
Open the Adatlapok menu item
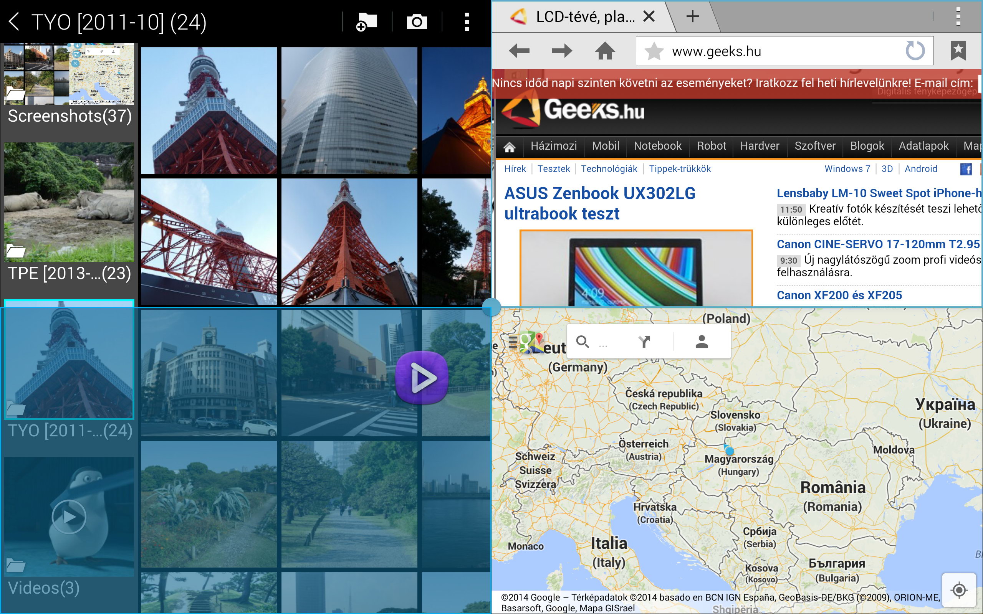(x=923, y=146)
